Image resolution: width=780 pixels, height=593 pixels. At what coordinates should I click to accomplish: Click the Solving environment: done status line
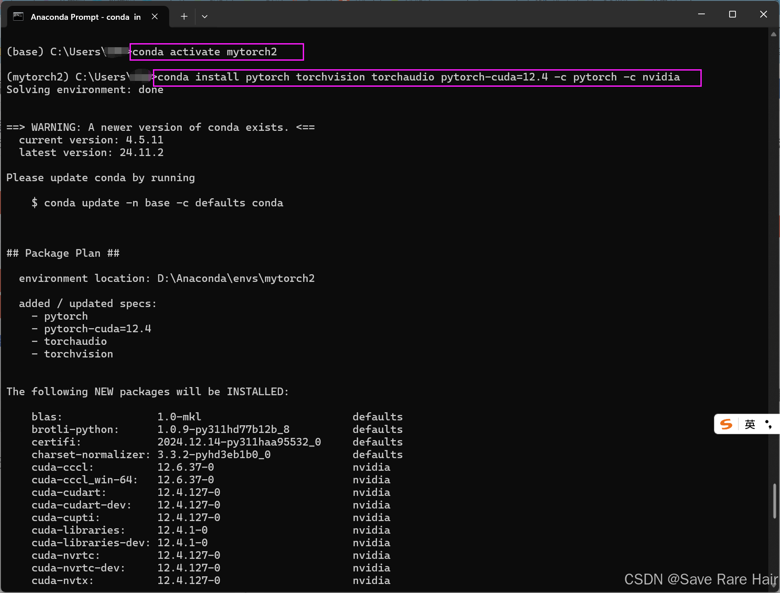point(85,89)
